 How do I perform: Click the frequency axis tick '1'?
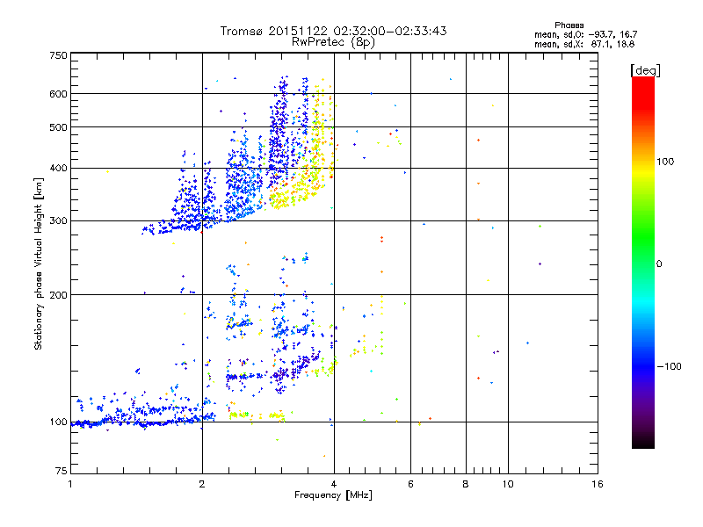coord(70,484)
